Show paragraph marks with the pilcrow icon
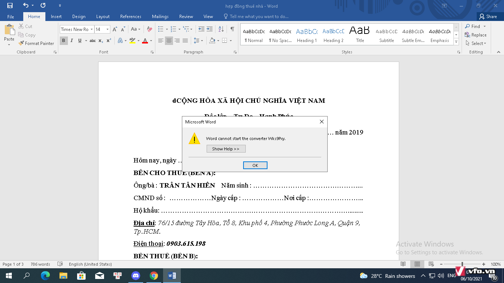The width and height of the screenshot is (504, 283). point(232,29)
